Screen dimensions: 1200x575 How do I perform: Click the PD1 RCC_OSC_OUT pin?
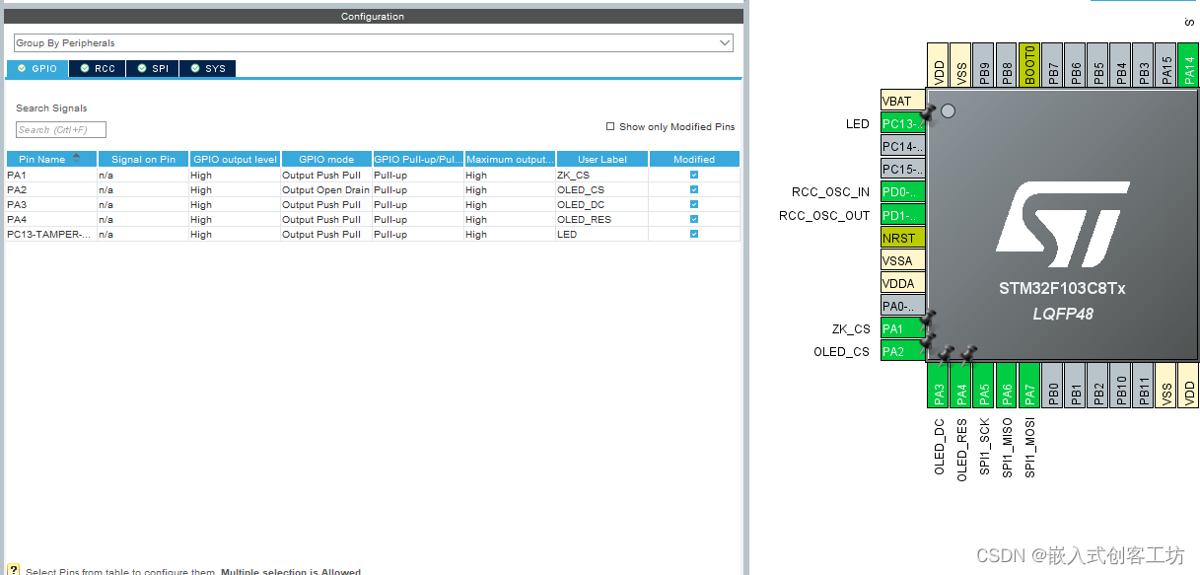(903, 215)
